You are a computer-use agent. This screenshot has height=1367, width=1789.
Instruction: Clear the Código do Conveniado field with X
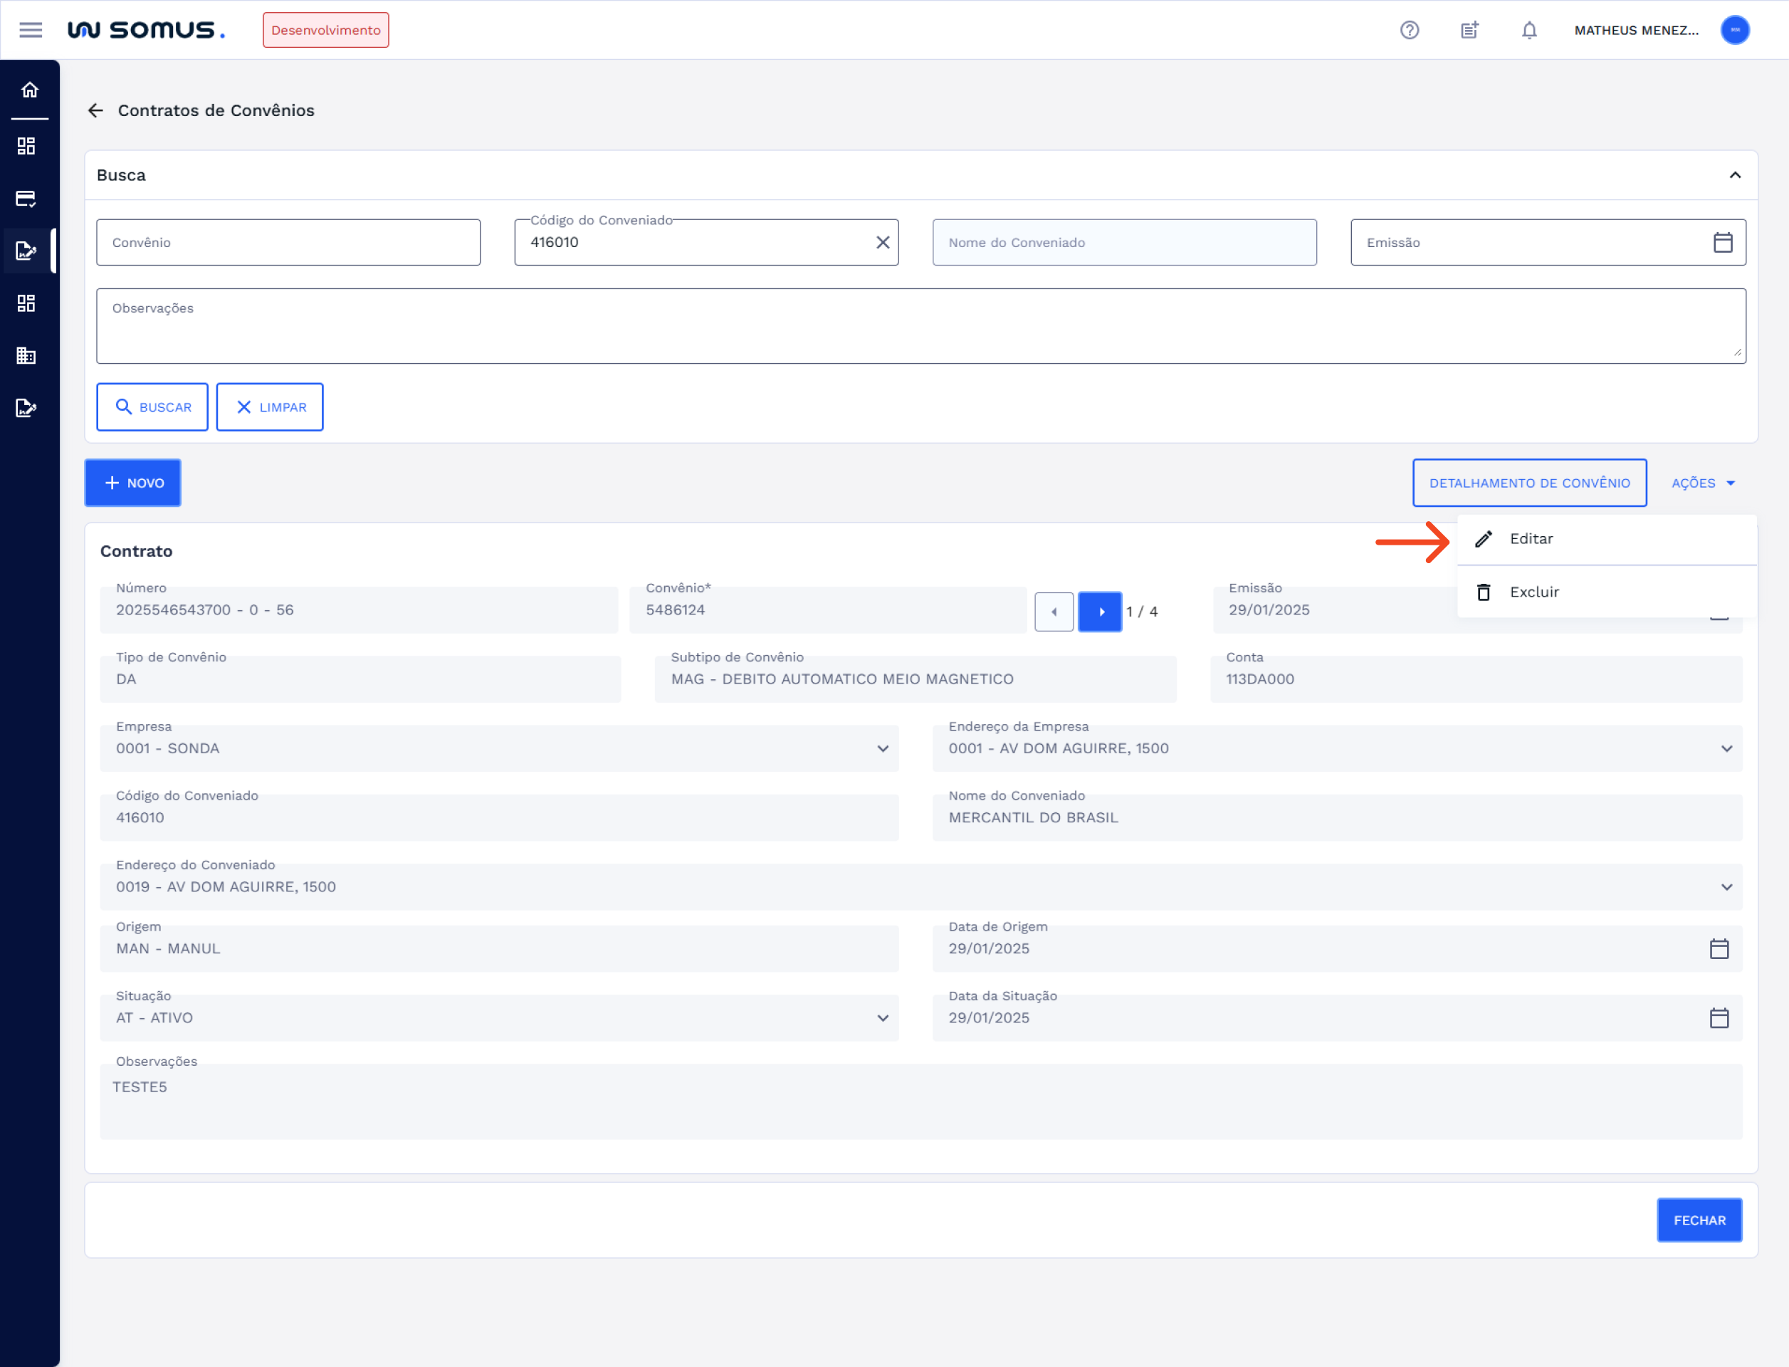click(883, 241)
